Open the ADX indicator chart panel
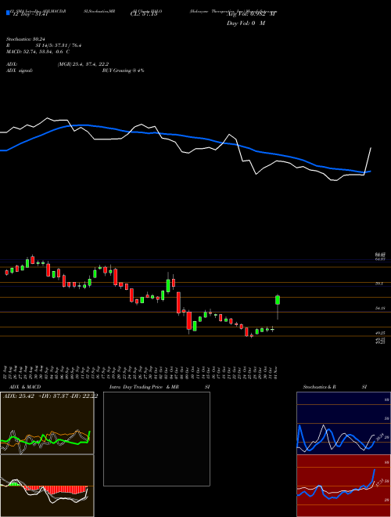This screenshot has width=391, height=517. tap(47, 423)
